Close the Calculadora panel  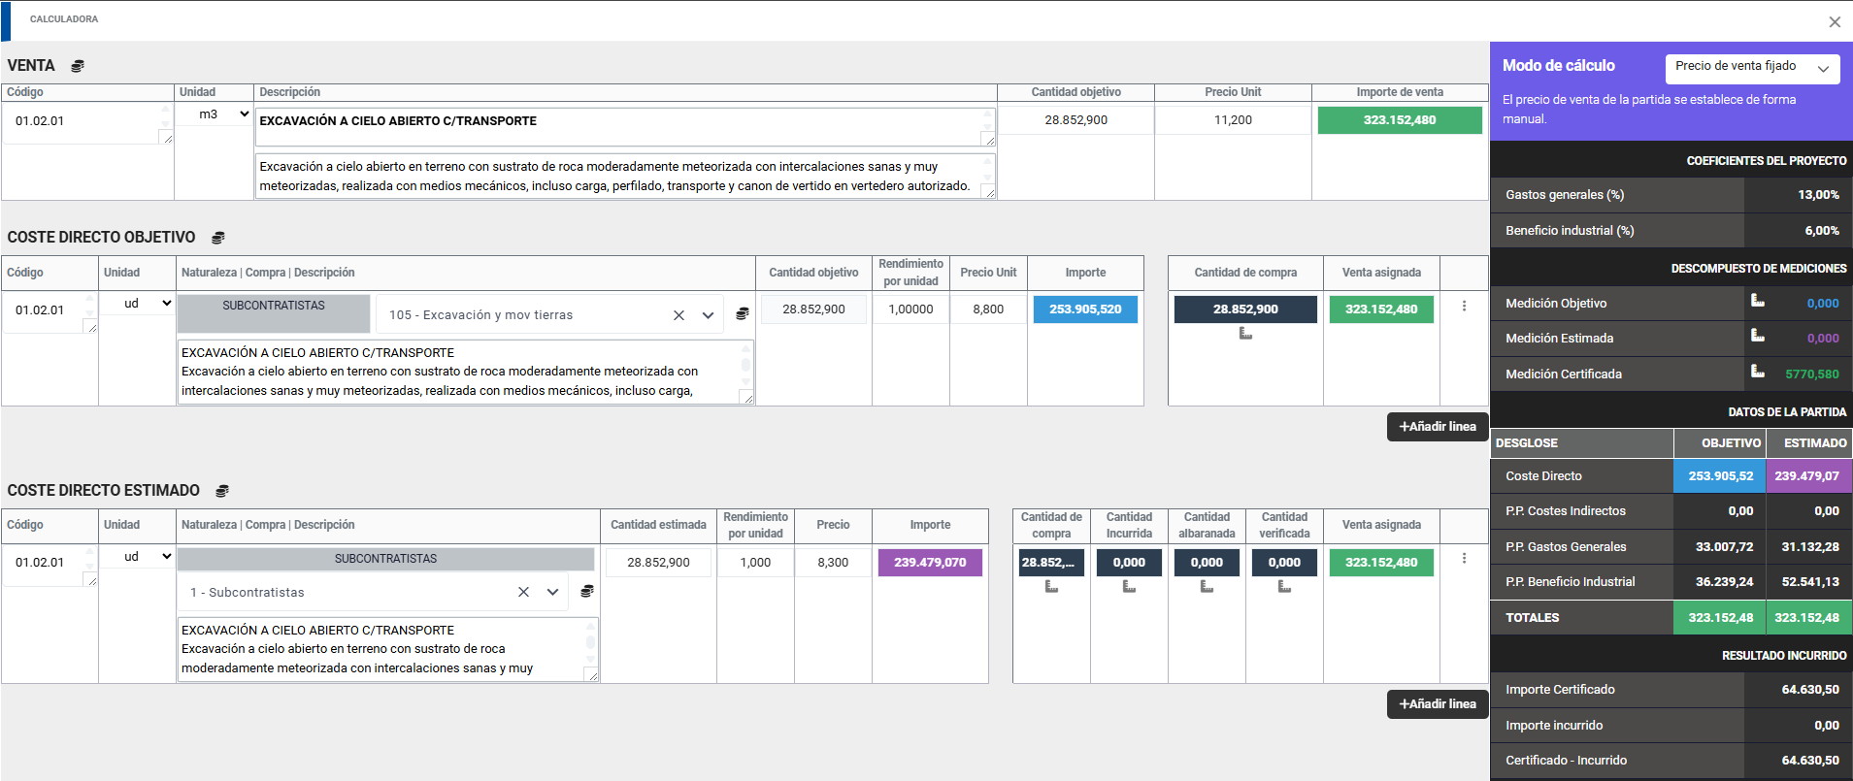[x=1834, y=22]
